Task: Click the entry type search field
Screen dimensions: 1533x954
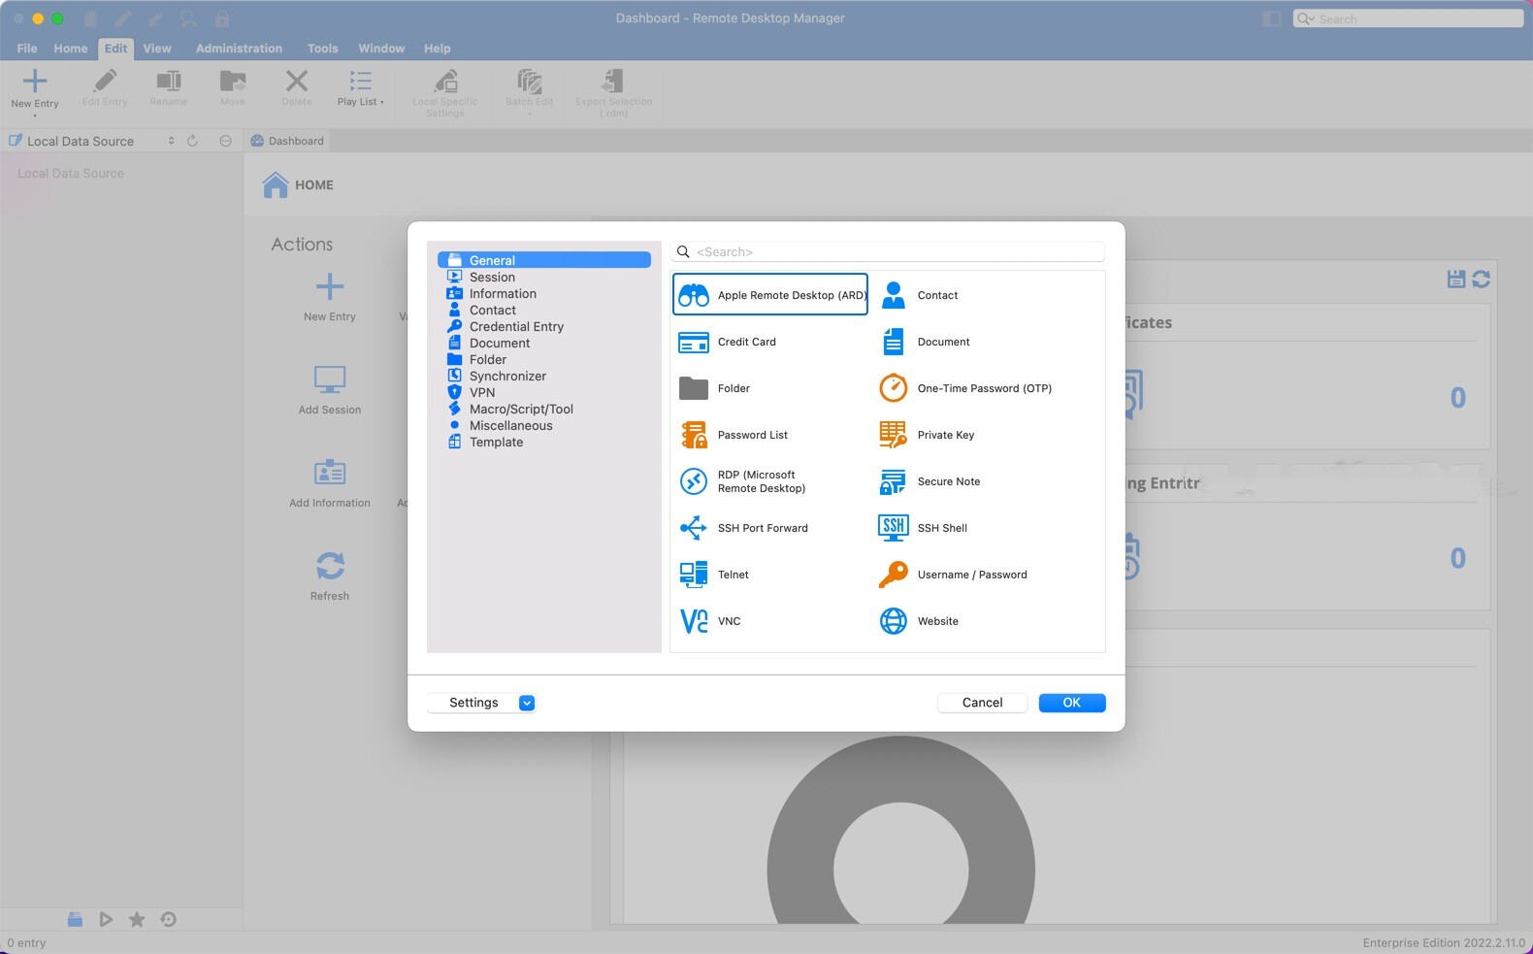Action: (x=888, y=251)
